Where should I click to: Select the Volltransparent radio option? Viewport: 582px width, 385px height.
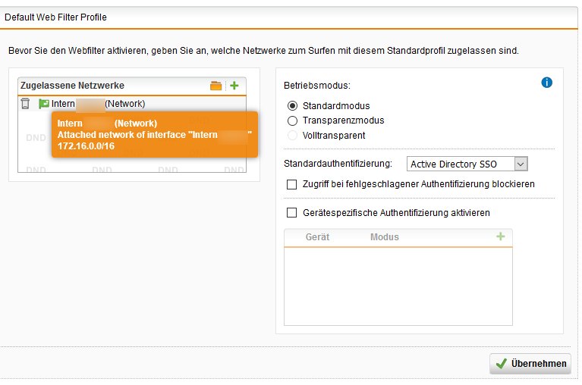[x=293, y=136]
